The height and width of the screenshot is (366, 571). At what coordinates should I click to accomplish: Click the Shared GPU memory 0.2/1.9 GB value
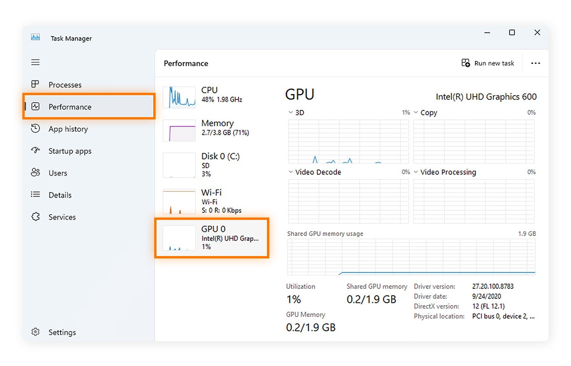371,299
